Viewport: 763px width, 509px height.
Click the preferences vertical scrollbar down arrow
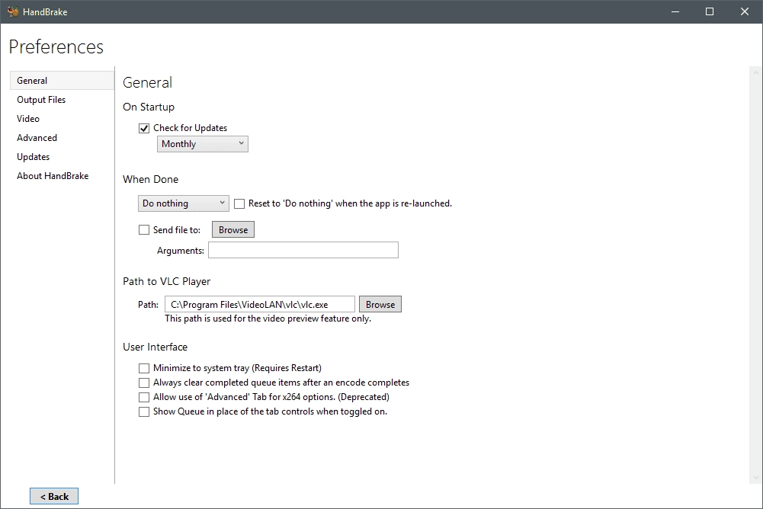tap(755, 478)
